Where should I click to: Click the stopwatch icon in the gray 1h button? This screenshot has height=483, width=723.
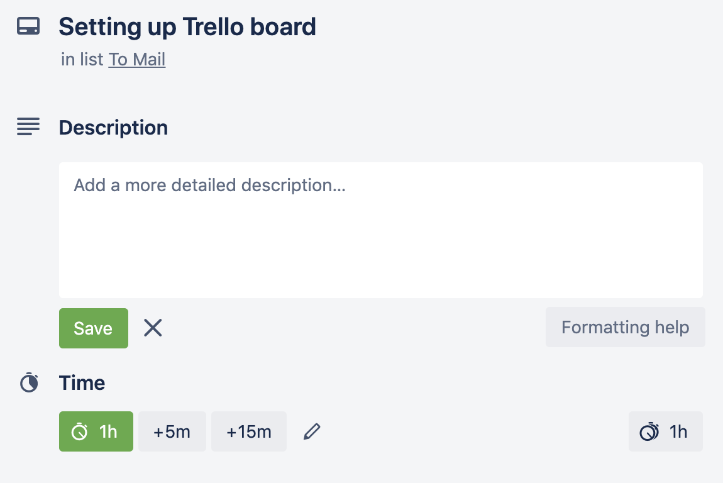(649, 432)
